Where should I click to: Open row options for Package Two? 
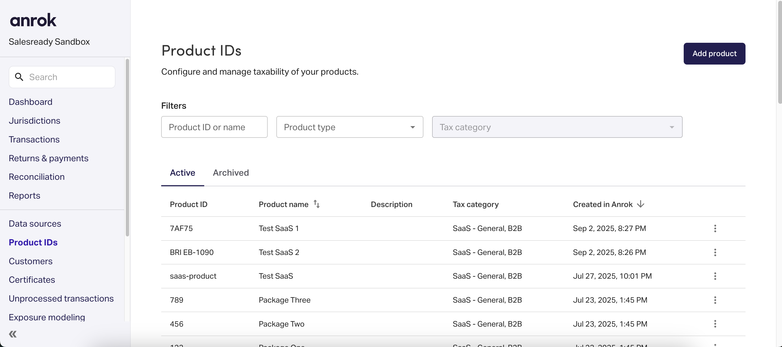(715, 324)
